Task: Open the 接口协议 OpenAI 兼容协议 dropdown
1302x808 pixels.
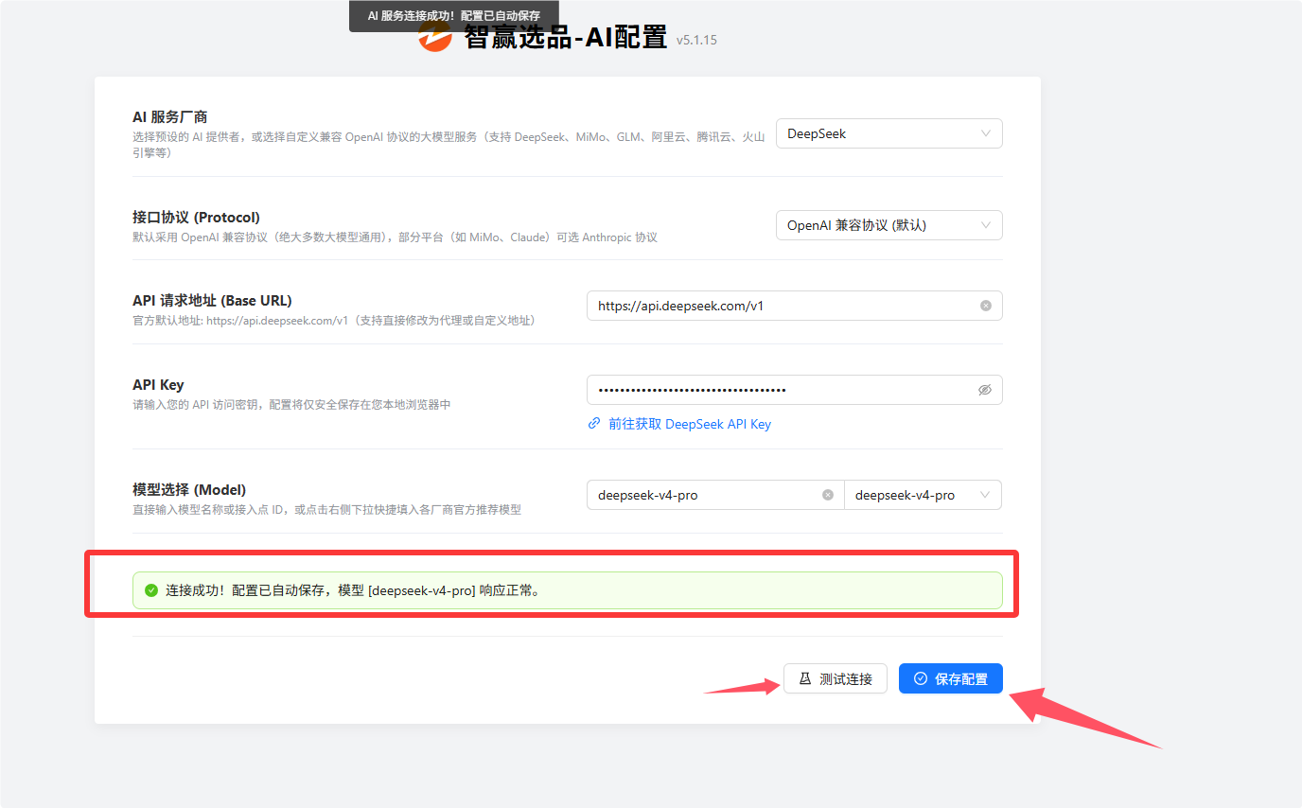Action: click(889, 225)
